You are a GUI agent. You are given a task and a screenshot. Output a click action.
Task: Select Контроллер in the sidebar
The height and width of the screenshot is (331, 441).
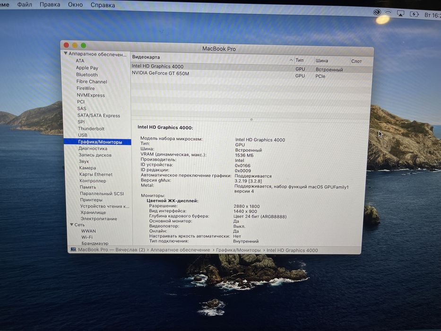pos(93,181)
